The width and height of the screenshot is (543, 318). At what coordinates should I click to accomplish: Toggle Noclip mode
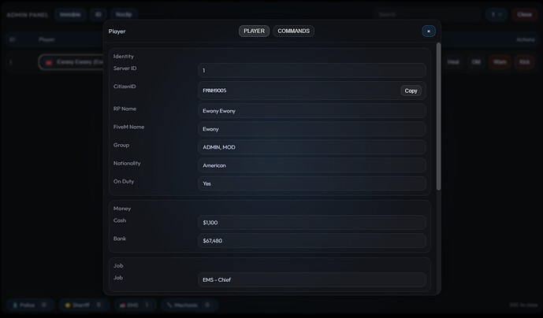[x=124, y=14]
